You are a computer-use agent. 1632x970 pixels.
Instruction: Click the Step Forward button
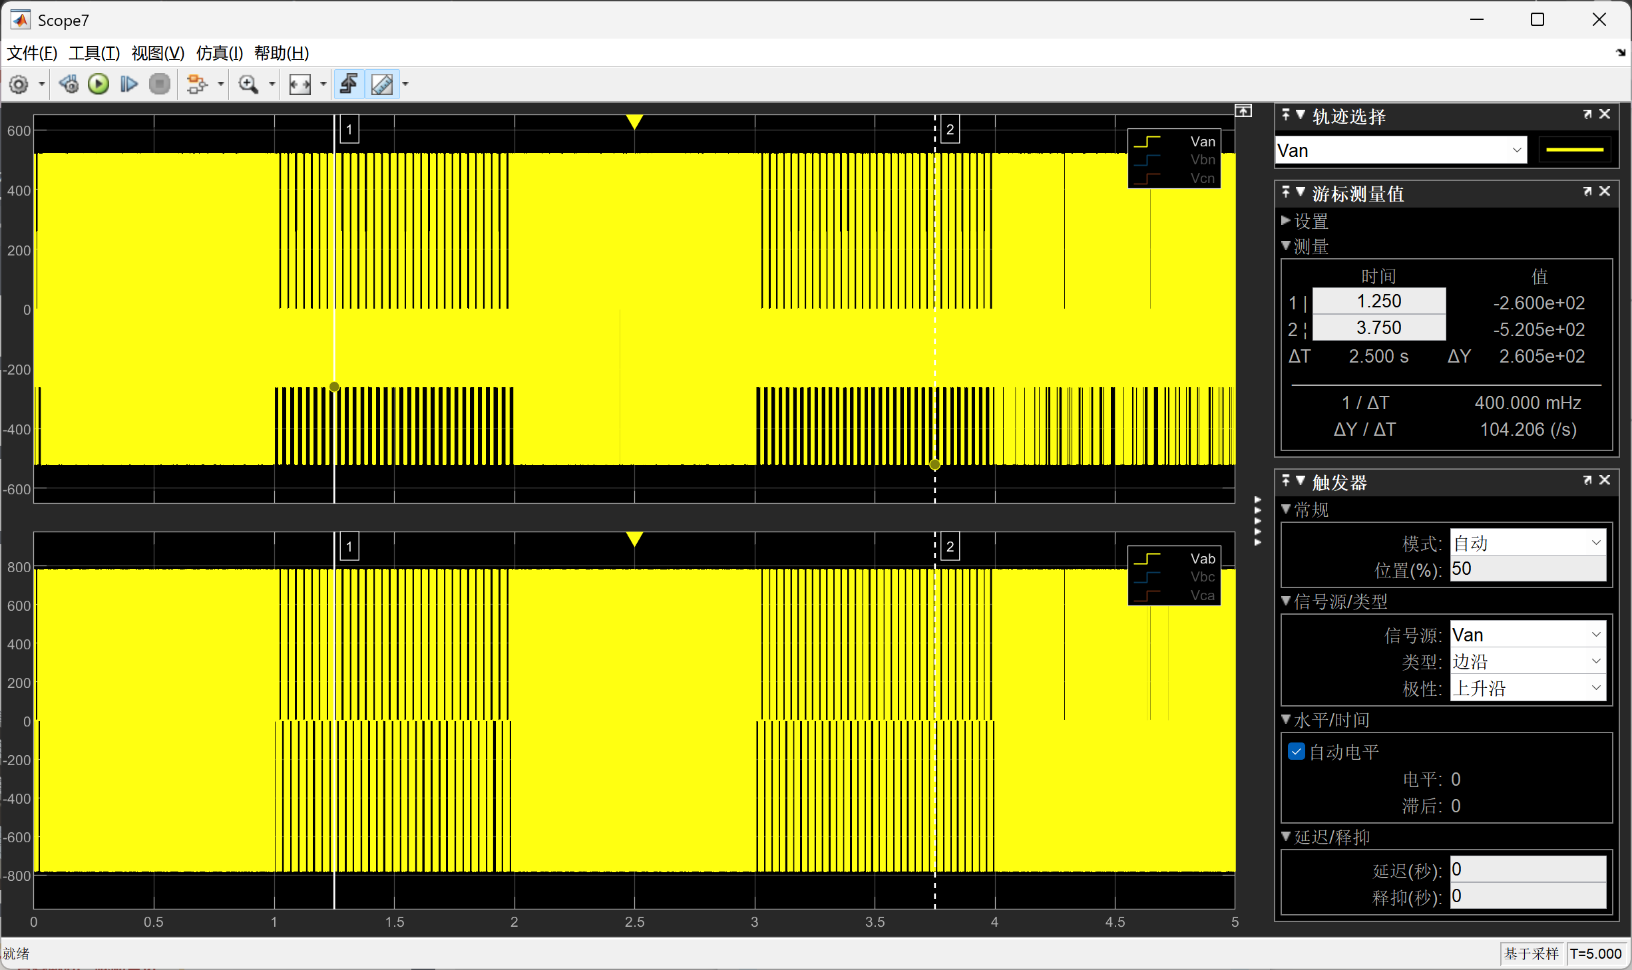pos(128,84)
